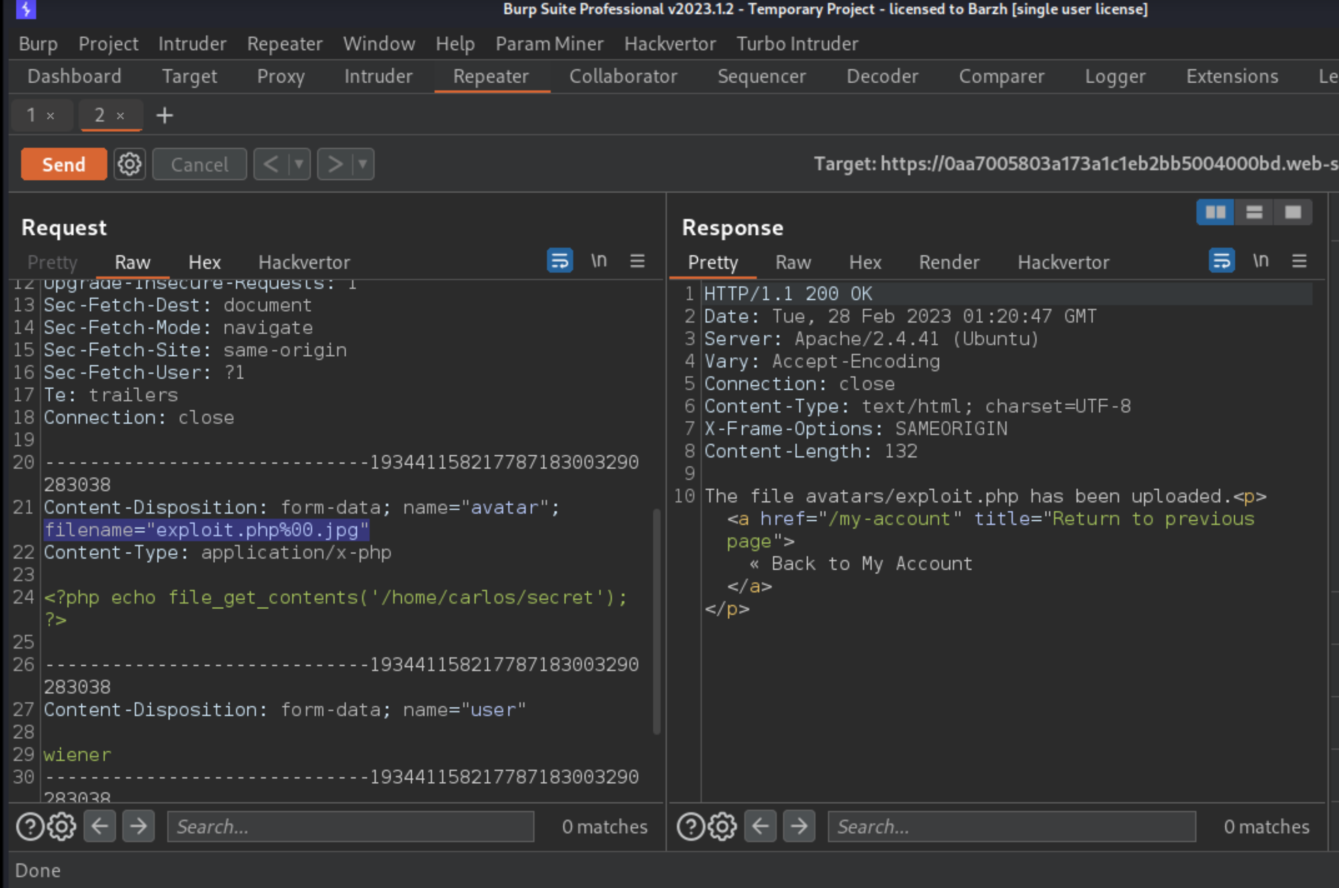Select combined tabbed layout view
Image resolution: width=1339 pixels, height=888 pixels.
pyautogui.click(x=1293, y=212)
